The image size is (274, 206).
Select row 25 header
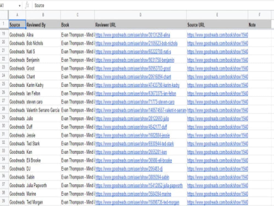click(x=4, y=84)
